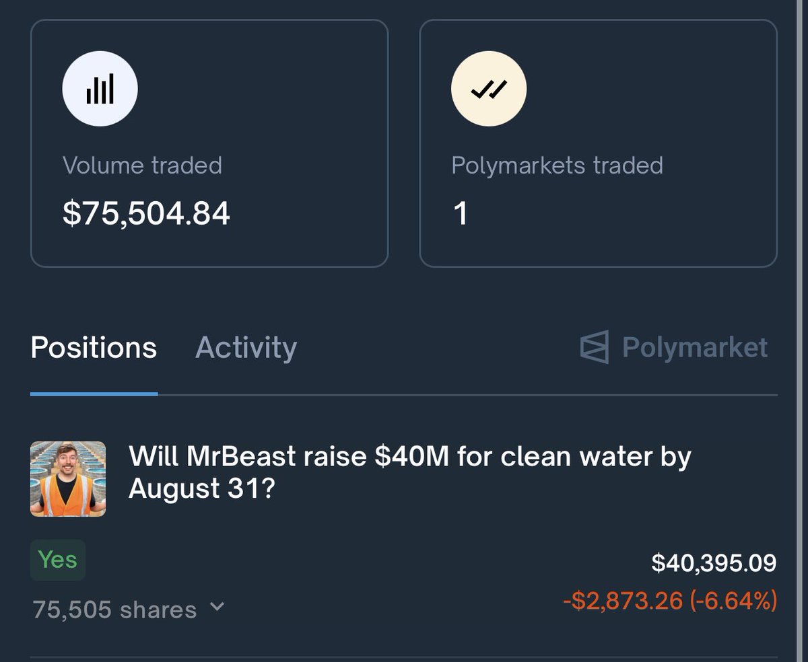The image size is (808, 662).
Task: Click the MrBeast market thumbnail
Action: point(68,479)
